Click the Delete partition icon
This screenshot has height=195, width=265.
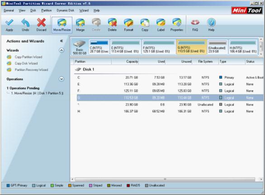113,23
